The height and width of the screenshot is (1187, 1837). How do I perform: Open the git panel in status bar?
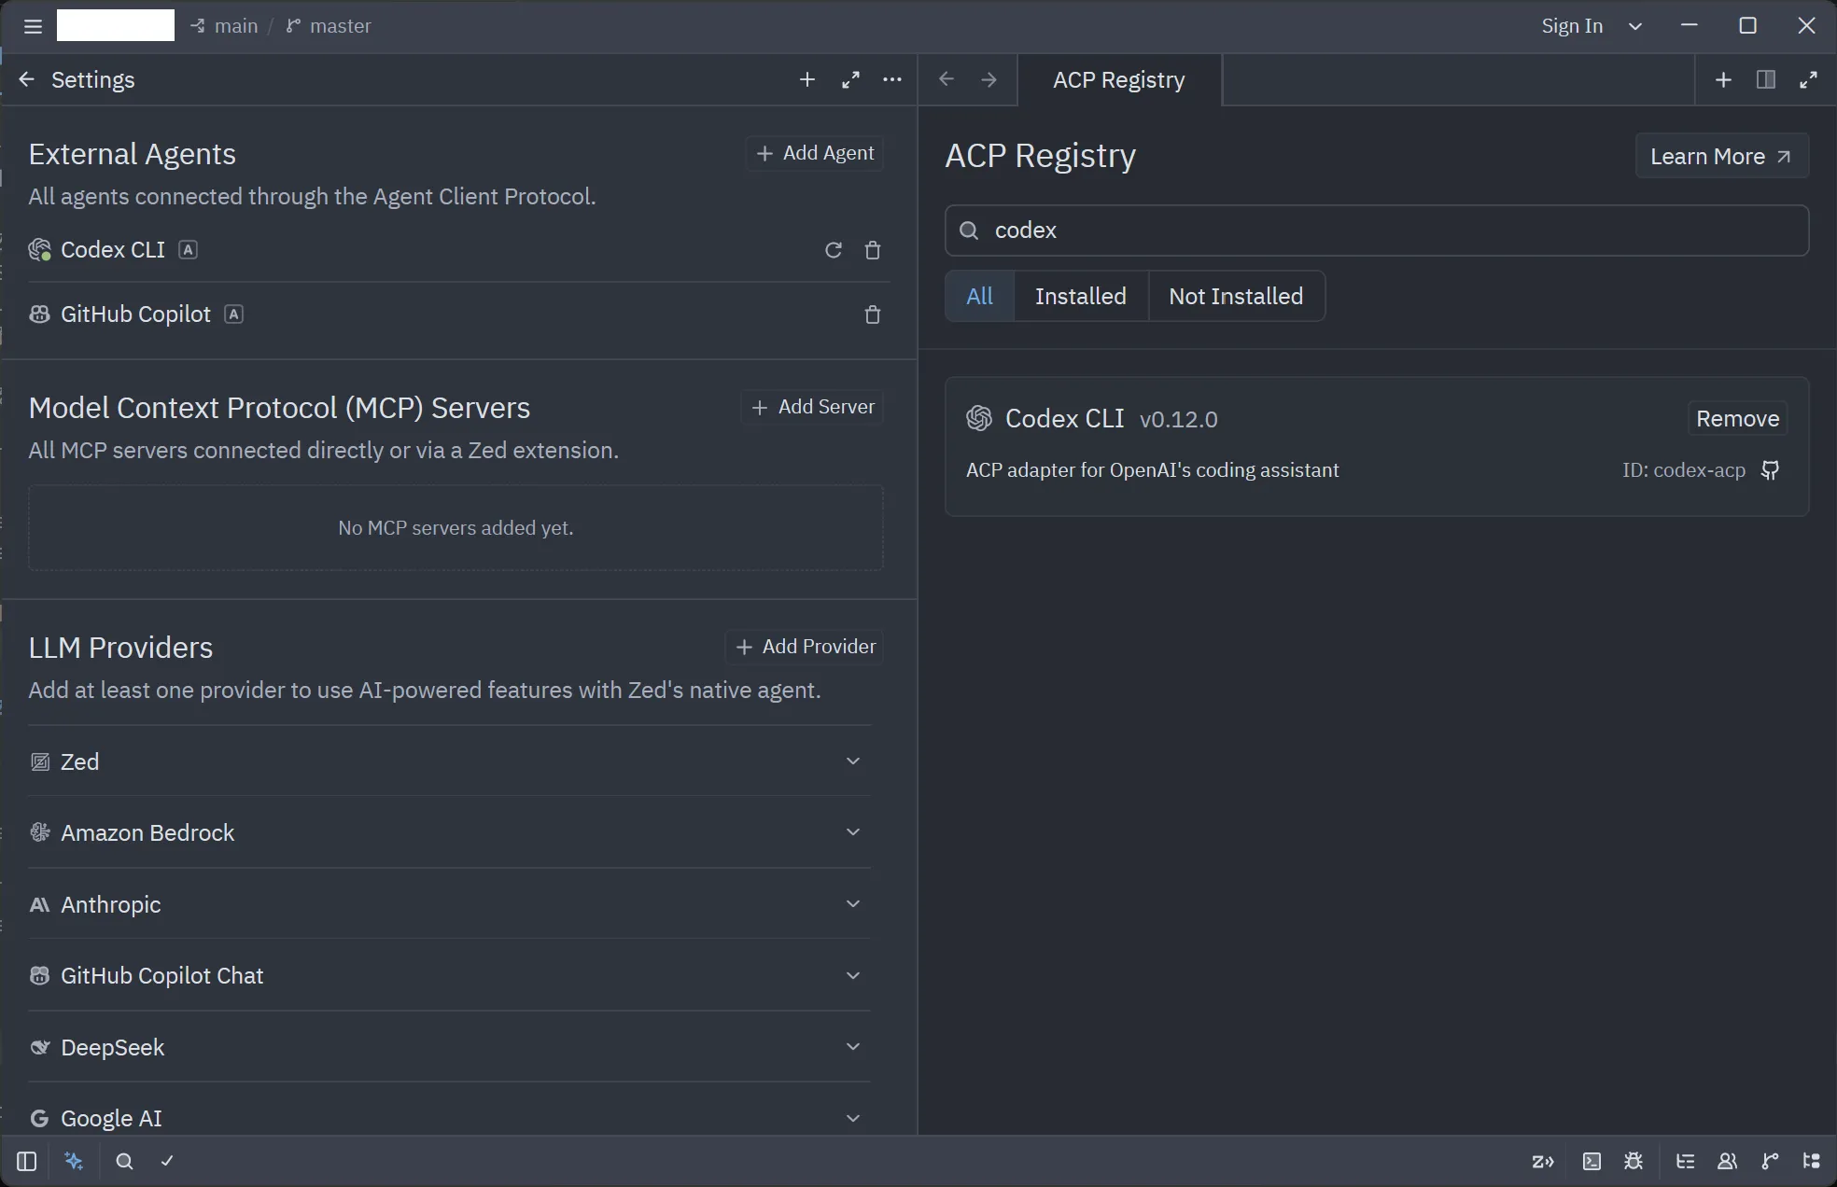1770,1162
